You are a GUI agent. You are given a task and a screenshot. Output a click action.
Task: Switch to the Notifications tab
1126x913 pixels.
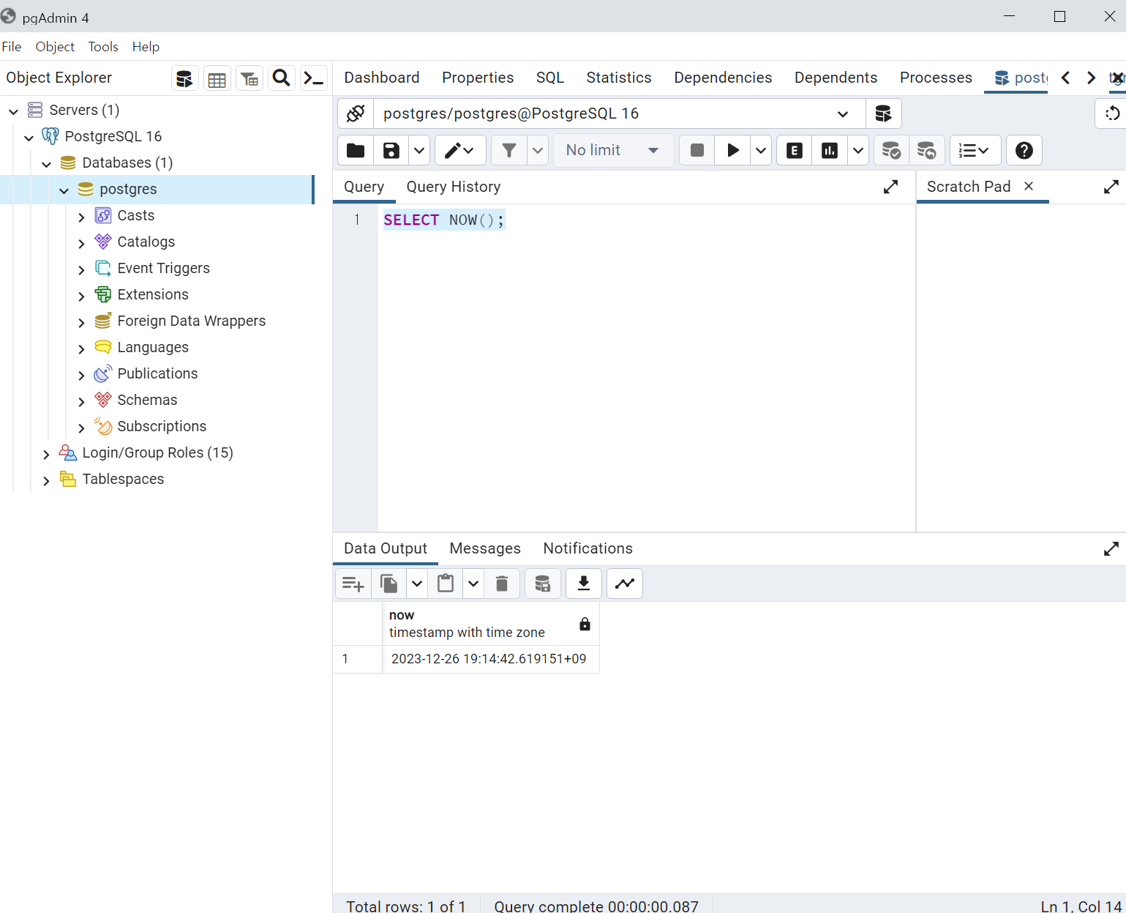click(x=588, y=548)
